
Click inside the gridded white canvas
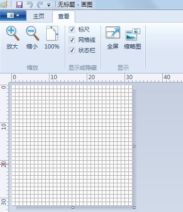click(x=72, y=146)
